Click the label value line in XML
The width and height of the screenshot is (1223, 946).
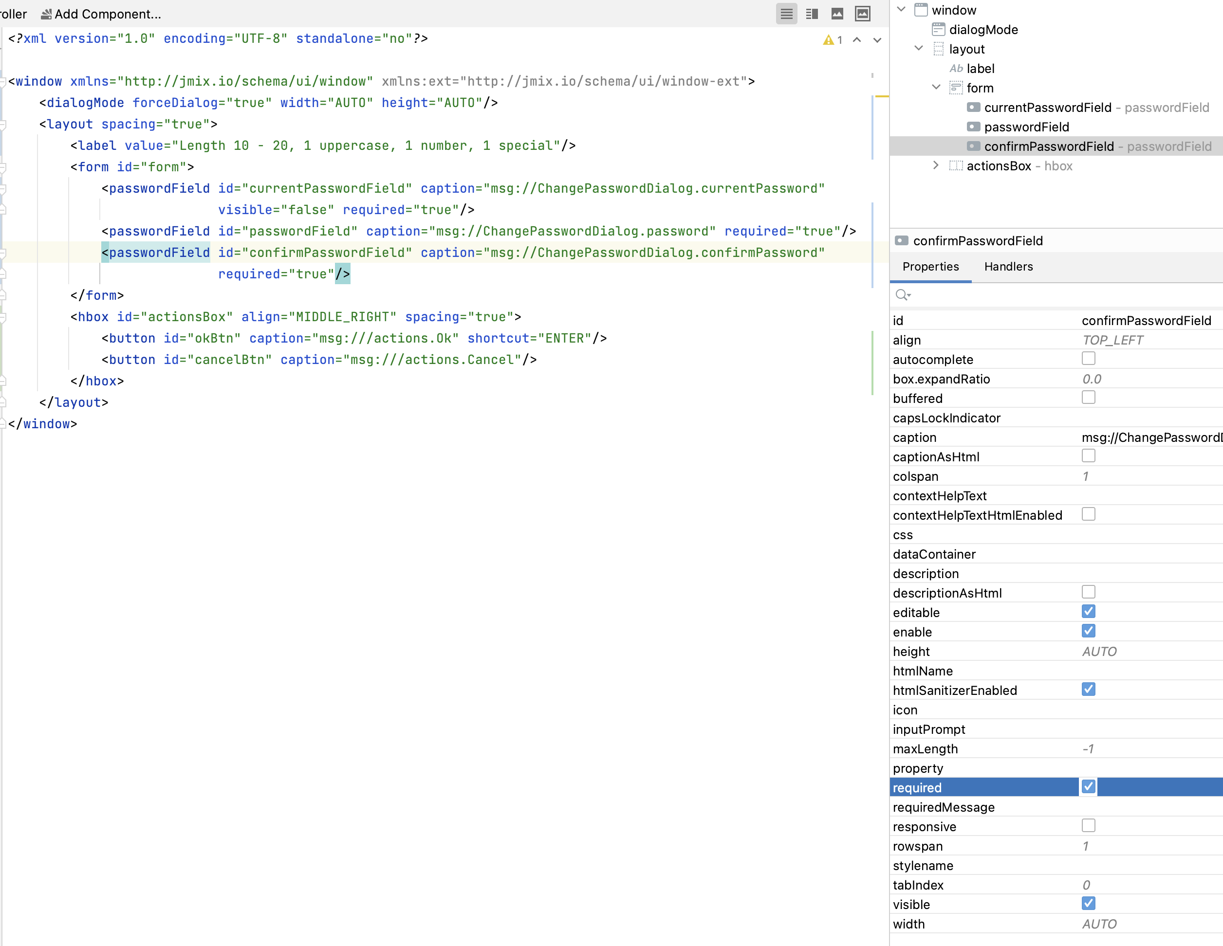[x=323, y=146]
